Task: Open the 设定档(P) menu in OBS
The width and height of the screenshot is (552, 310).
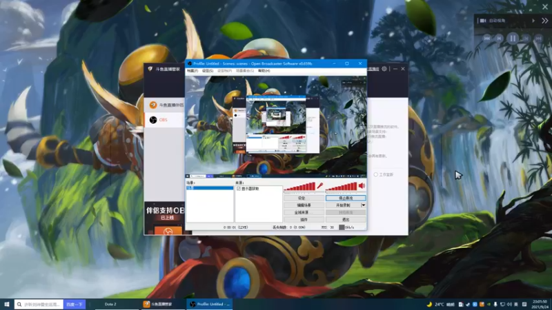Action: point(225,71)
